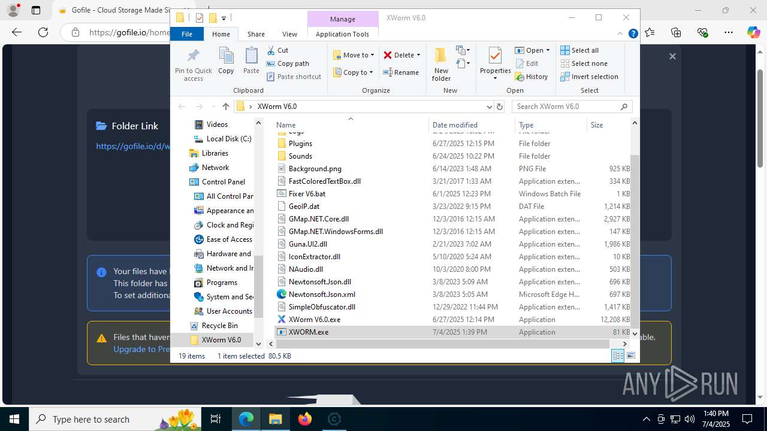Select Control Panel in navigation pane
This screenshot has width=767, height=431.
[x=217, y=181]
